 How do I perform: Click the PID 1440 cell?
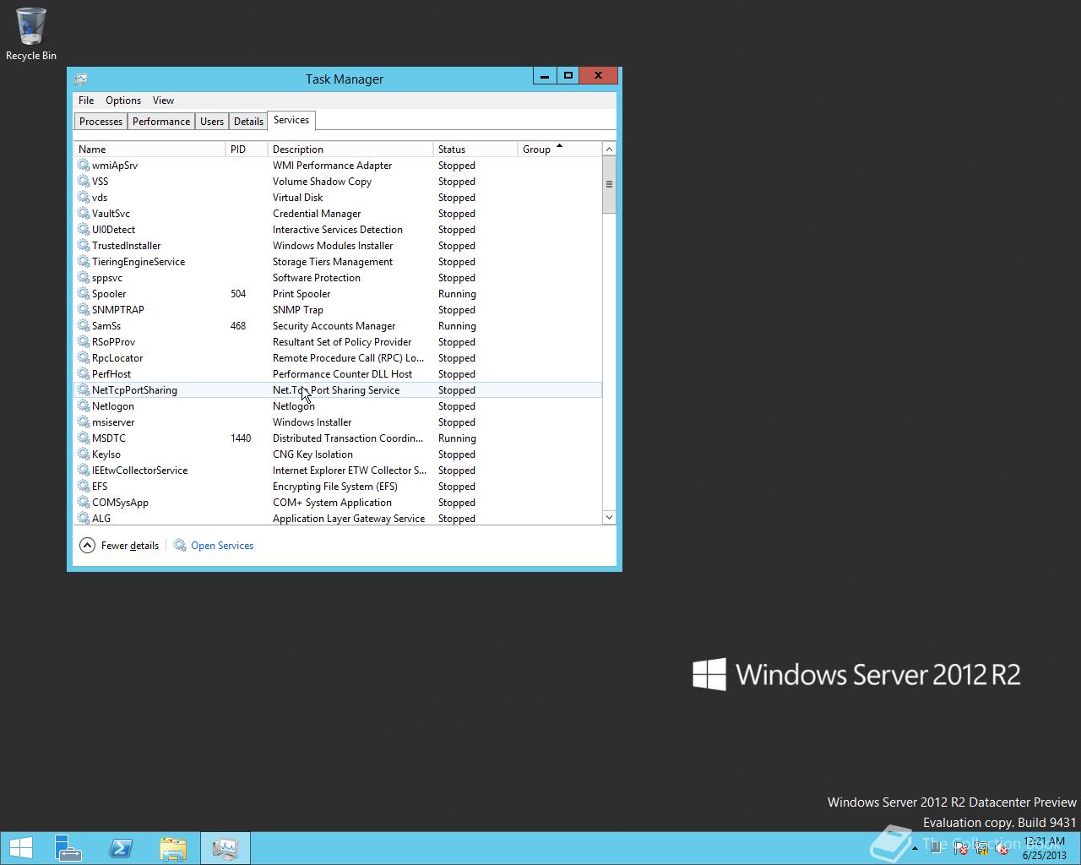click(x=241, y=438)
